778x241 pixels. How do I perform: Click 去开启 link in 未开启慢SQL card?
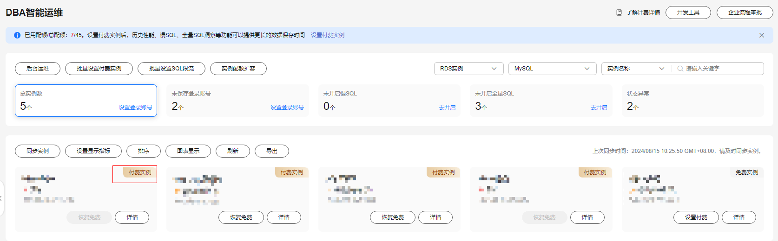click(x=447, y=108)
